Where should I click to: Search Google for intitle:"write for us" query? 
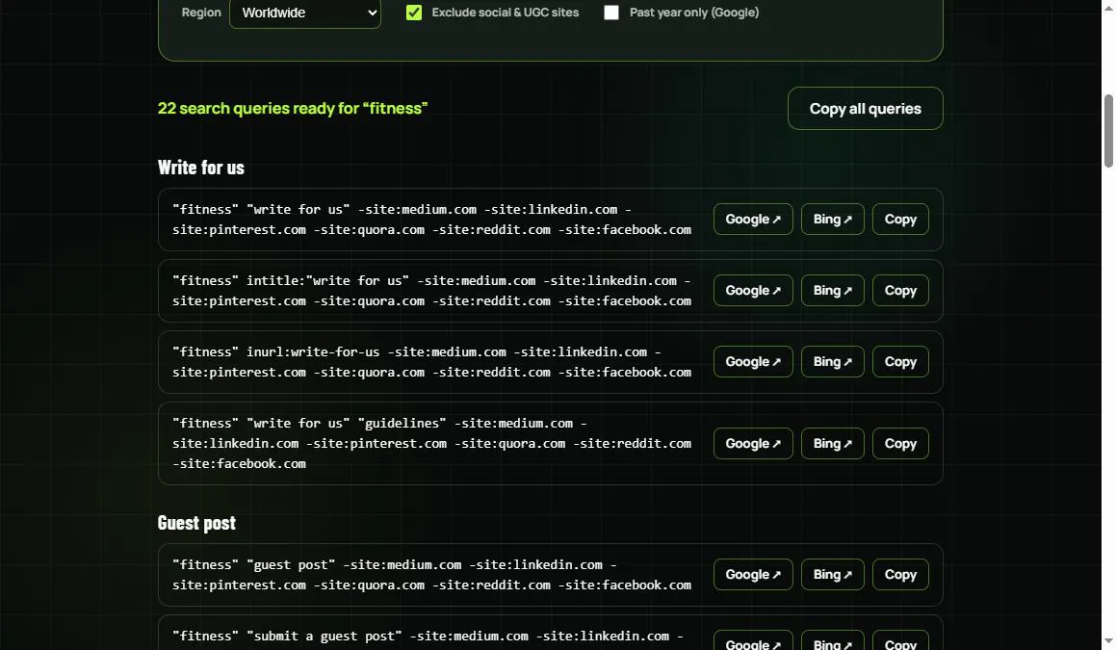point(753,291)
